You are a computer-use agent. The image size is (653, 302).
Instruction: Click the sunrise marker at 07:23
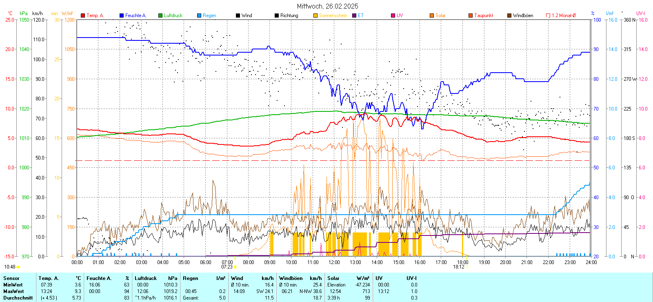[235, 267]
